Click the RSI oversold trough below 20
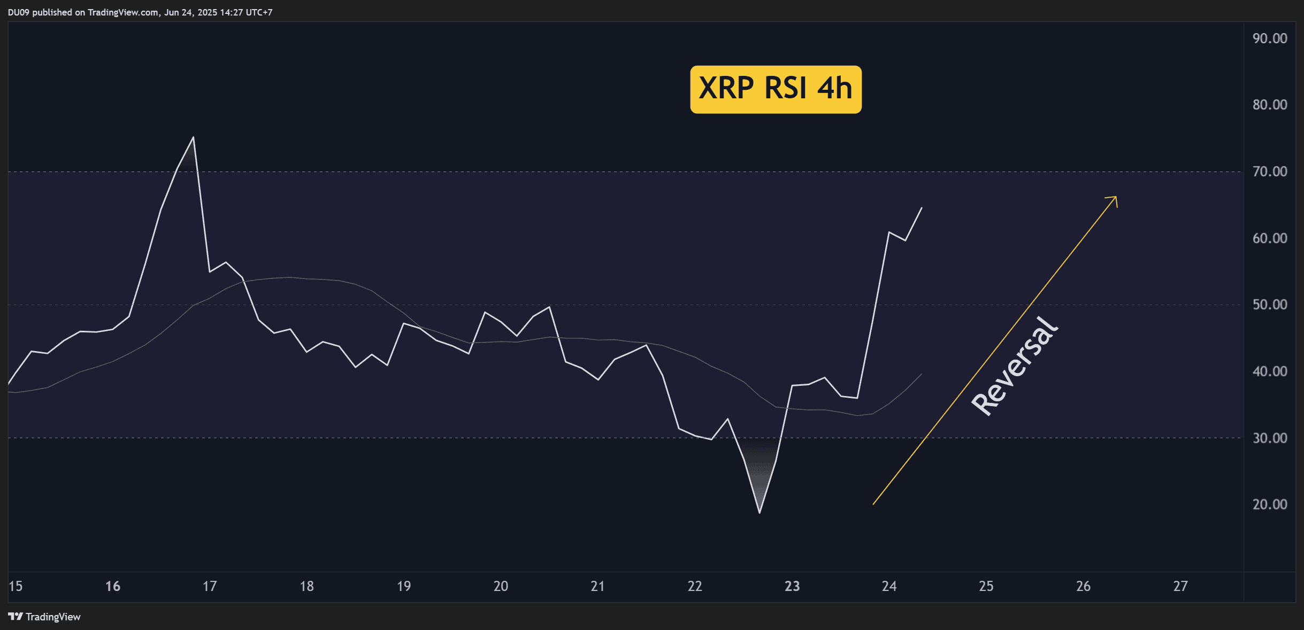This screenshot has width=1304, height=630. 760,512
